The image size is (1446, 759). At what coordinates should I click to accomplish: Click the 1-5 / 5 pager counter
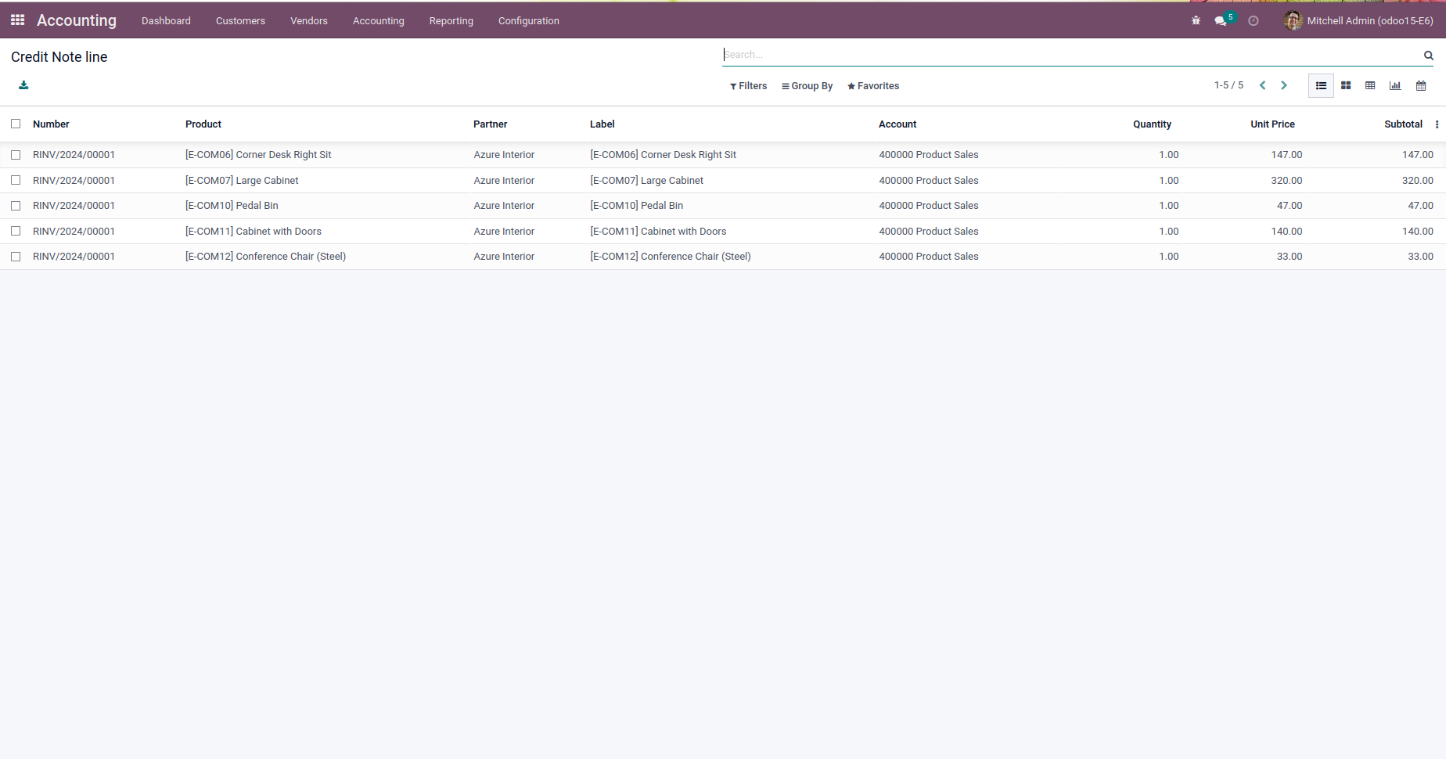1228,85
